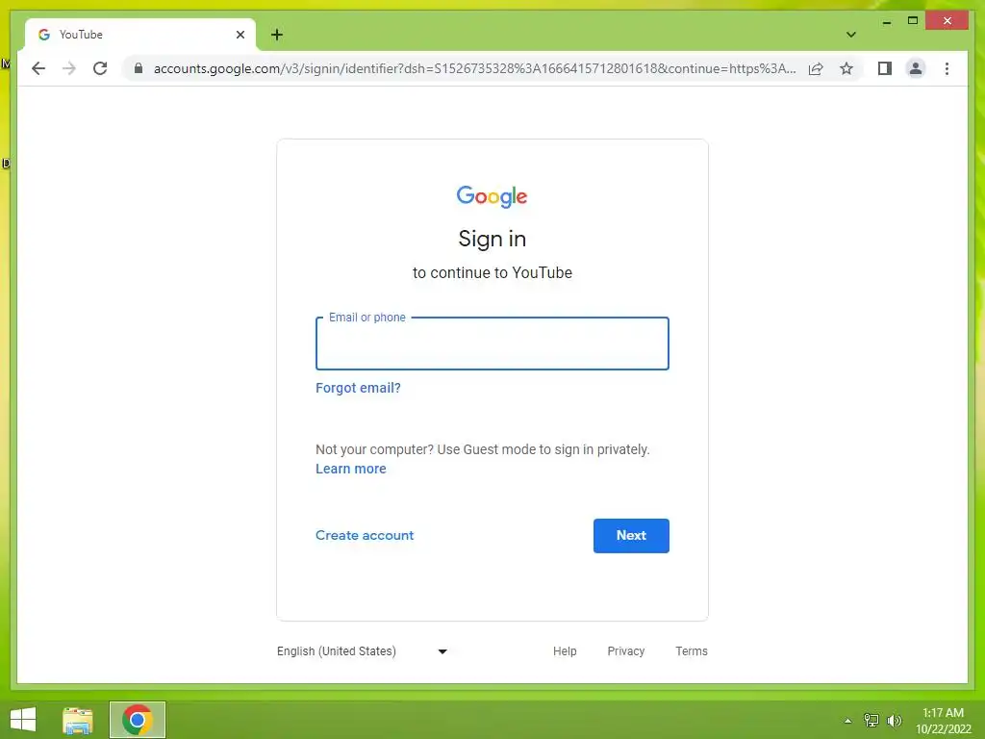Follow the Forgot email? link
Viewport: 985px width, 739px height.
point(358,388)
